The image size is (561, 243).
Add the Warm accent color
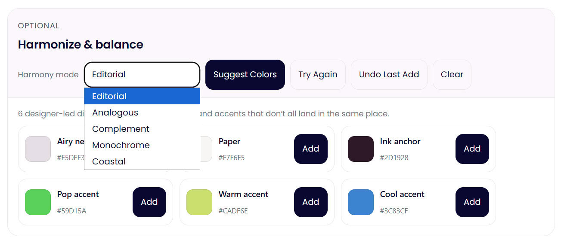[310, 202]
